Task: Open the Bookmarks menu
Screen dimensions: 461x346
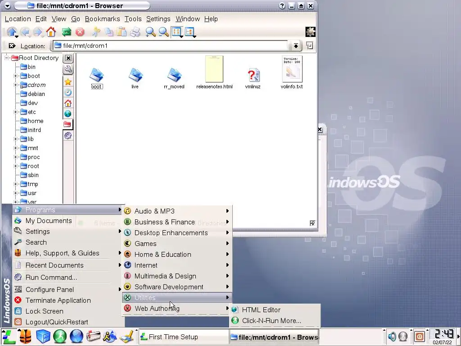Action: [x=102, y=19]
